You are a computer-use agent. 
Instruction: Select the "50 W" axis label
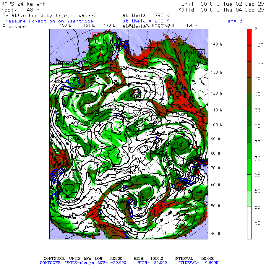click(215, 206)
